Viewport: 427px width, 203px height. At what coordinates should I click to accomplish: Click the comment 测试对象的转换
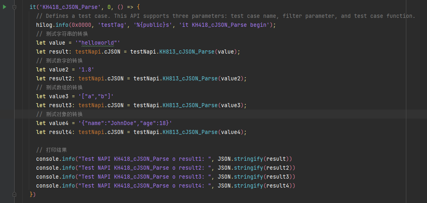click(x=59, y=114)
